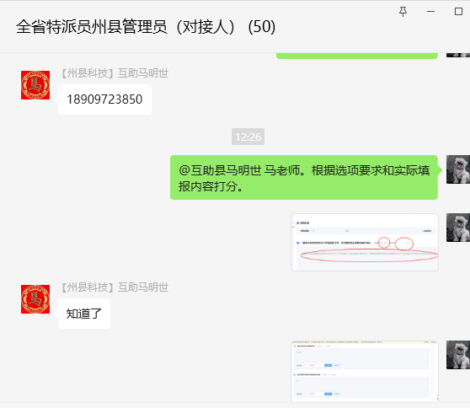Select the green @互助县马明世 message bubble
This screenshot has height=408, width=470.
304,178
